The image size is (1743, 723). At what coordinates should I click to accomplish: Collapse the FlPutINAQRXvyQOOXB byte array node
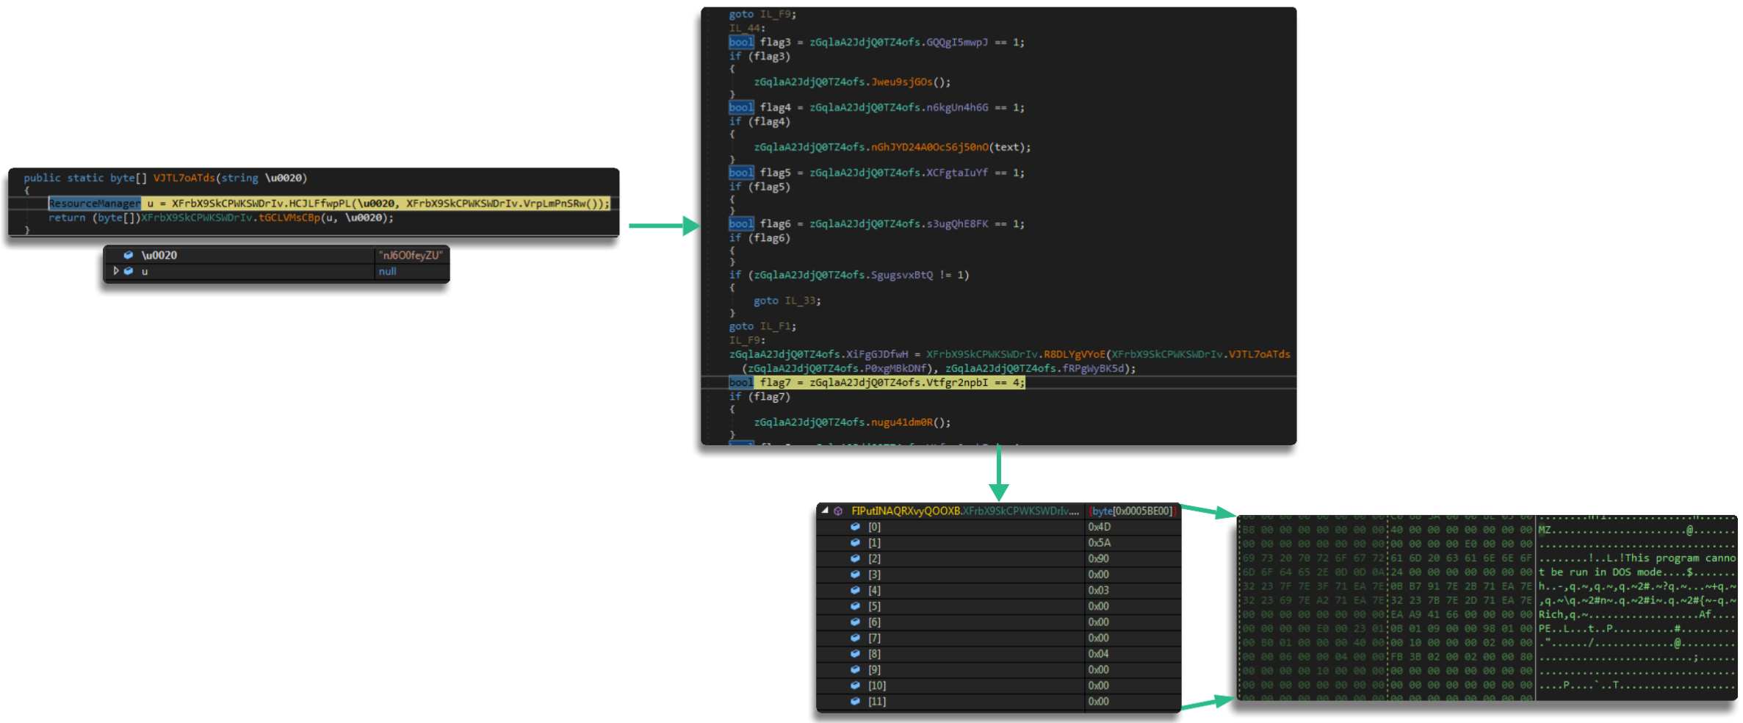tap(825, 510)
